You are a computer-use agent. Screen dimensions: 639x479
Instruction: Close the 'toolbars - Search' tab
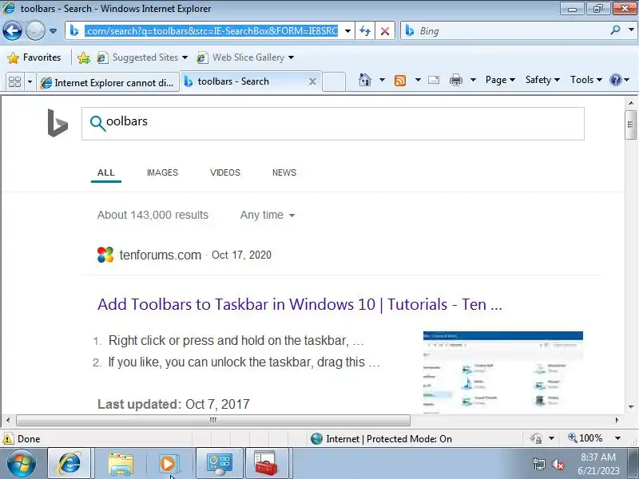point(312,81)
